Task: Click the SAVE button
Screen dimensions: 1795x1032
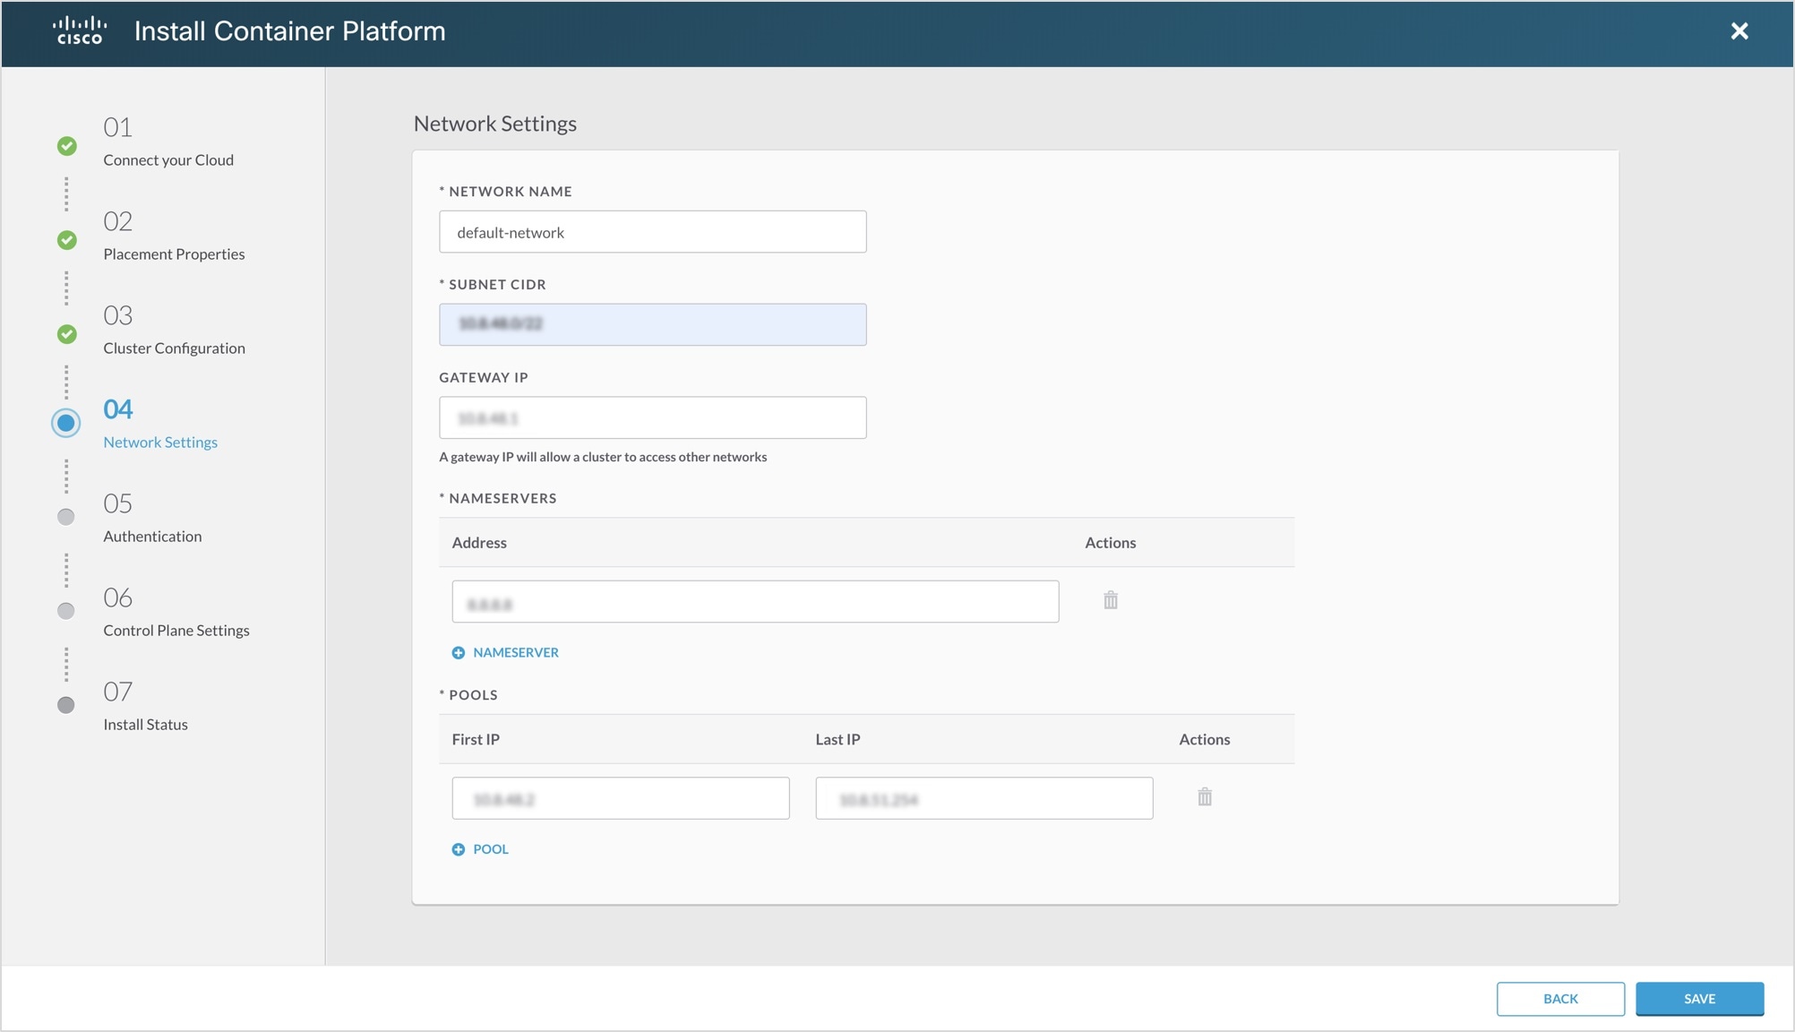Action: pyautogui.click(x=1699, y=998)
